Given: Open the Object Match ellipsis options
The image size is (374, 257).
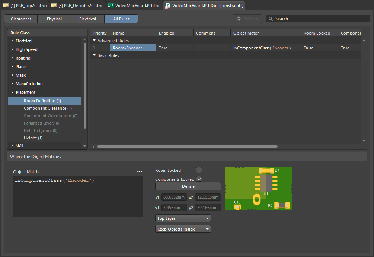Looking at the screenshot, I should pyautogui.click(x=140, y=172).
